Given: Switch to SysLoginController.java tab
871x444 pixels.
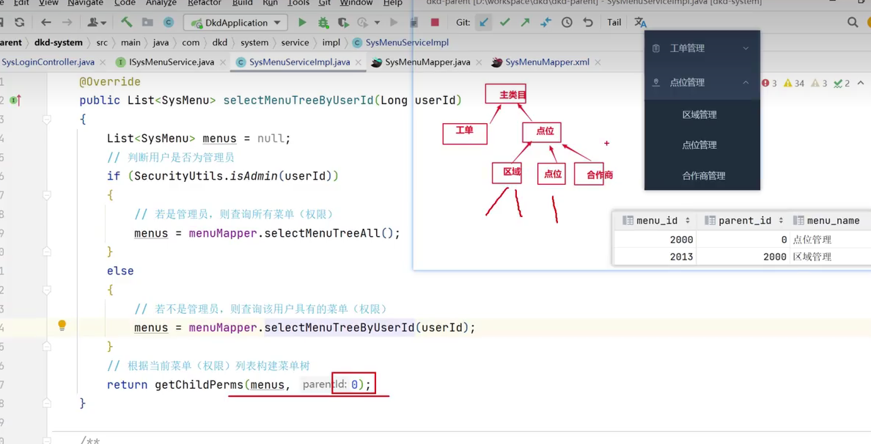Looking at the screenshot, I should coord(48,62).
